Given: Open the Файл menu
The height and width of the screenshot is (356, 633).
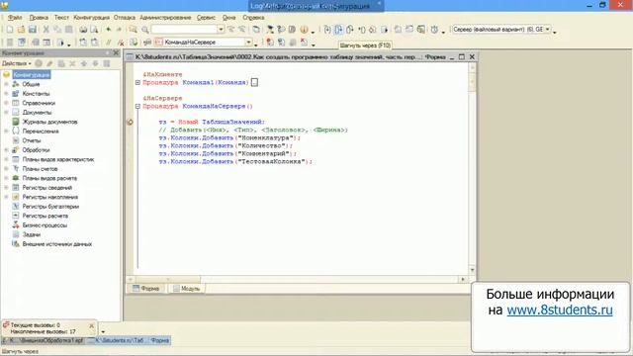Looking at the screenshot, I should pos(15,18).
